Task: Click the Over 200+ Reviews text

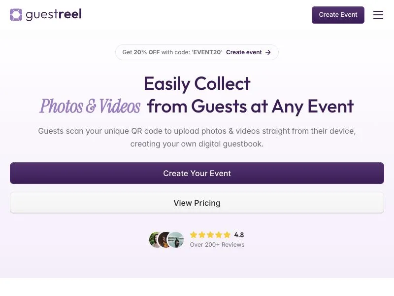Action: pyautogui.click(x=217, y=245)
